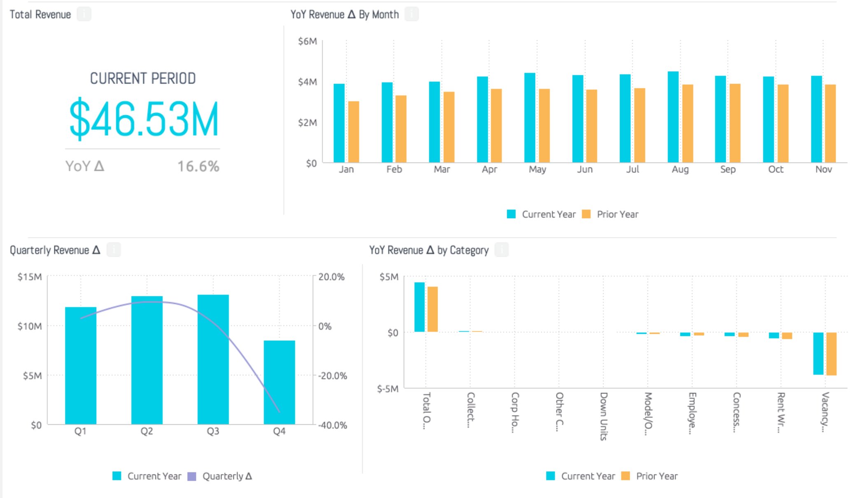Viewport: 862px width, 498px height.
Task: Select Vacancy current year negative bar
Action: pos(818,354)
